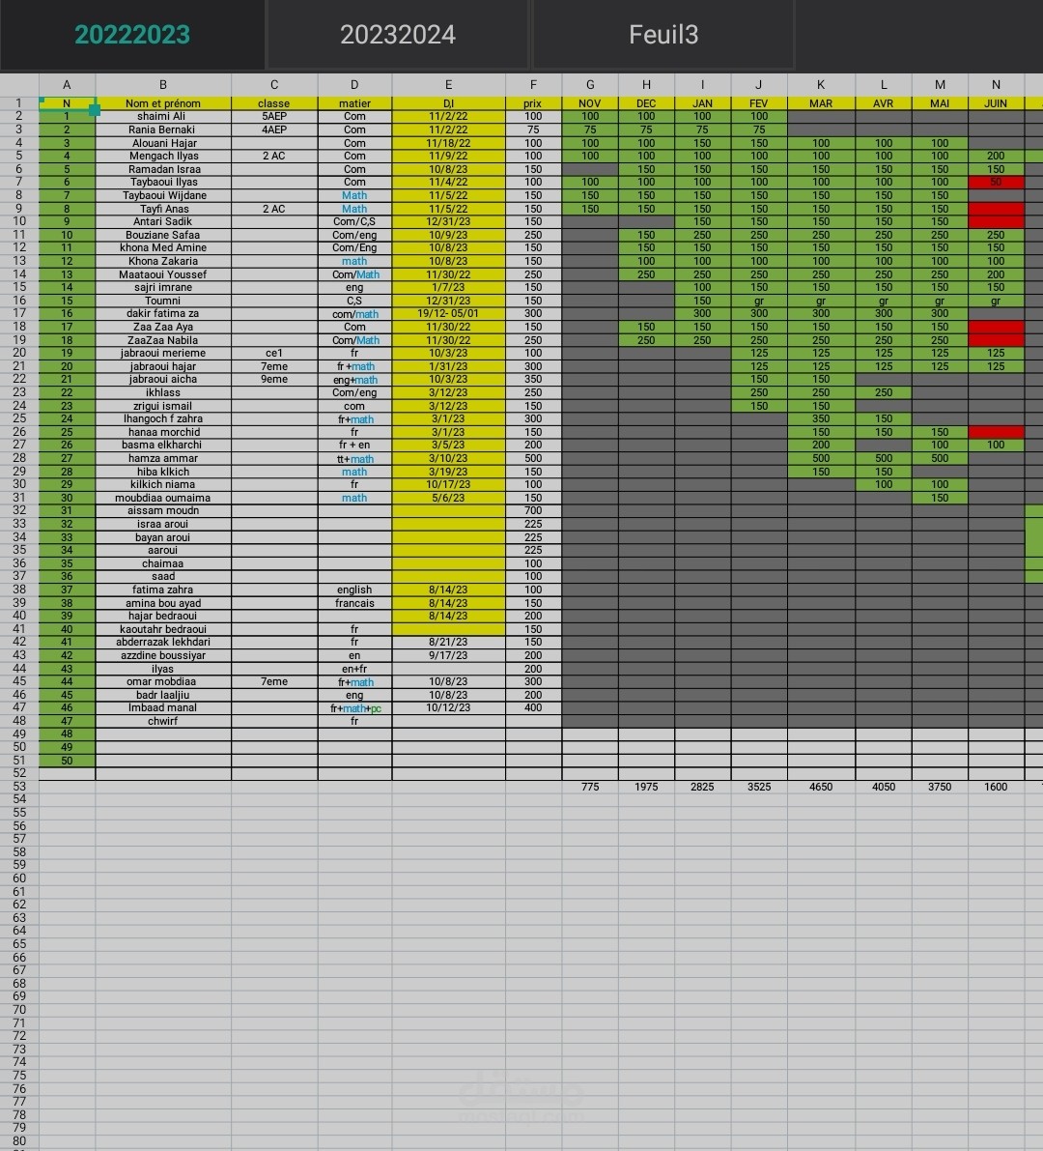Switch to the 20222023 sheet tab
1043x1151 pixels.
[x=132, y=35]
